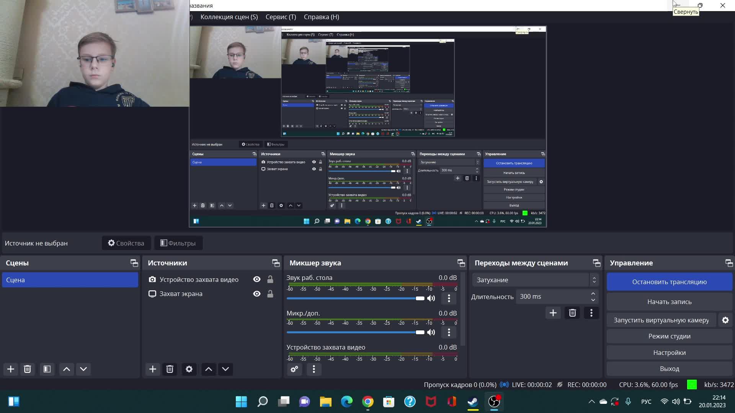Move source down with arrow icon
The height and width of the screenshot is (413, 735).
(x=225, y=369)
